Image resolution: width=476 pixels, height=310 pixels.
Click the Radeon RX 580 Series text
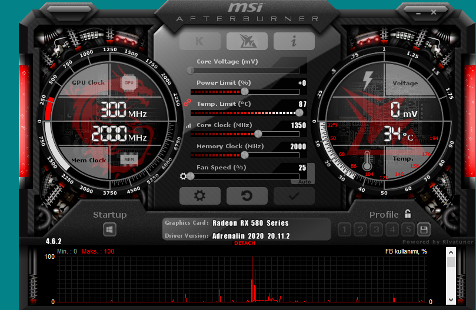tap(251, 223)
